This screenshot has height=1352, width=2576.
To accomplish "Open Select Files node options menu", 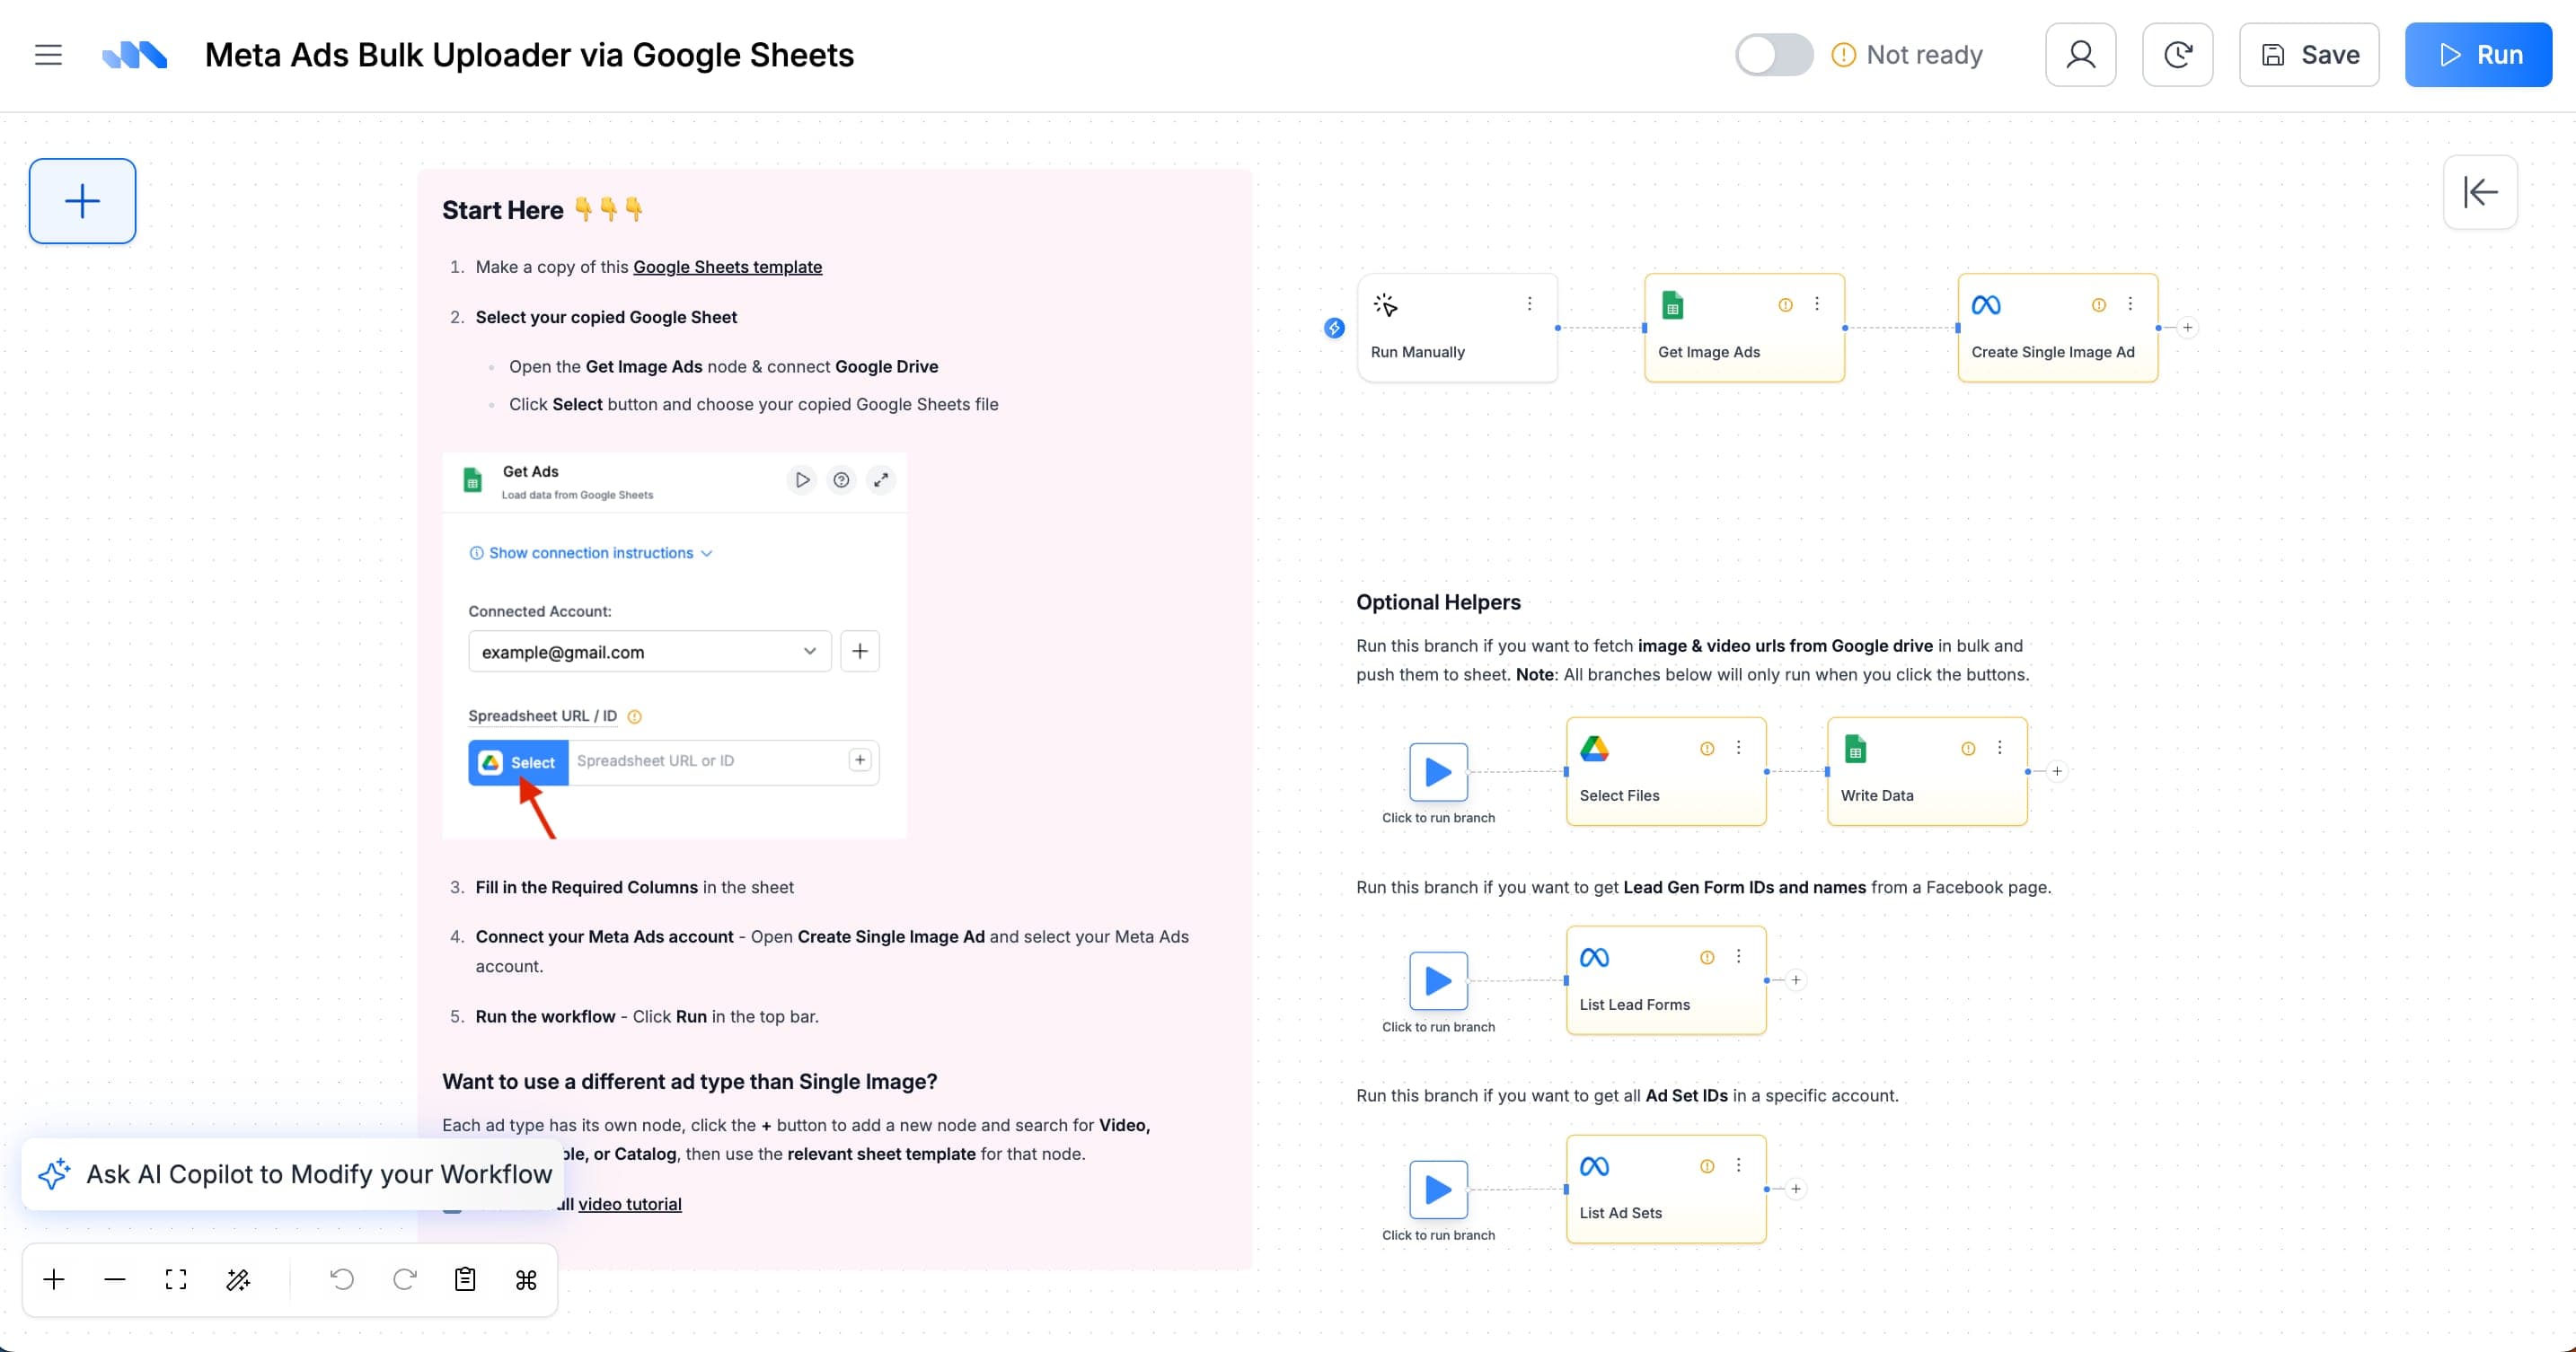I will pos(1739,748).
